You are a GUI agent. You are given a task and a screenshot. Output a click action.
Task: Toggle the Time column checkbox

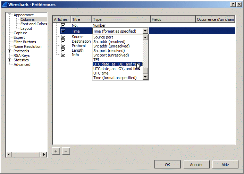pos(63,31)
